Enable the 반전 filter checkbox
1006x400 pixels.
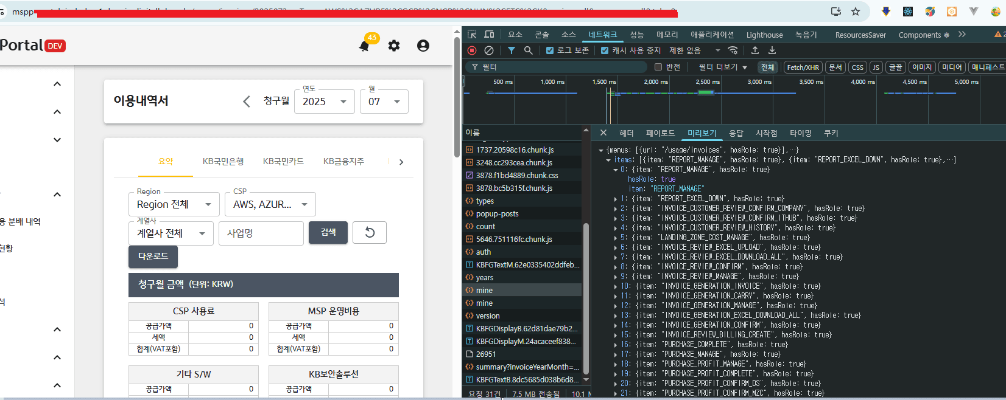(x=658, y=67)
